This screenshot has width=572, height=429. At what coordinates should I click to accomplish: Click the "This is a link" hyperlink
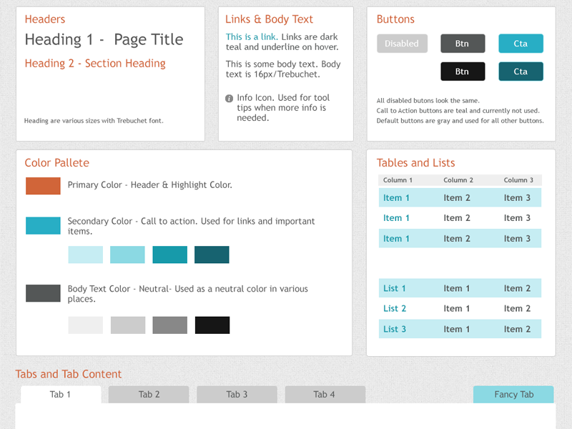(x=250, y=36)
